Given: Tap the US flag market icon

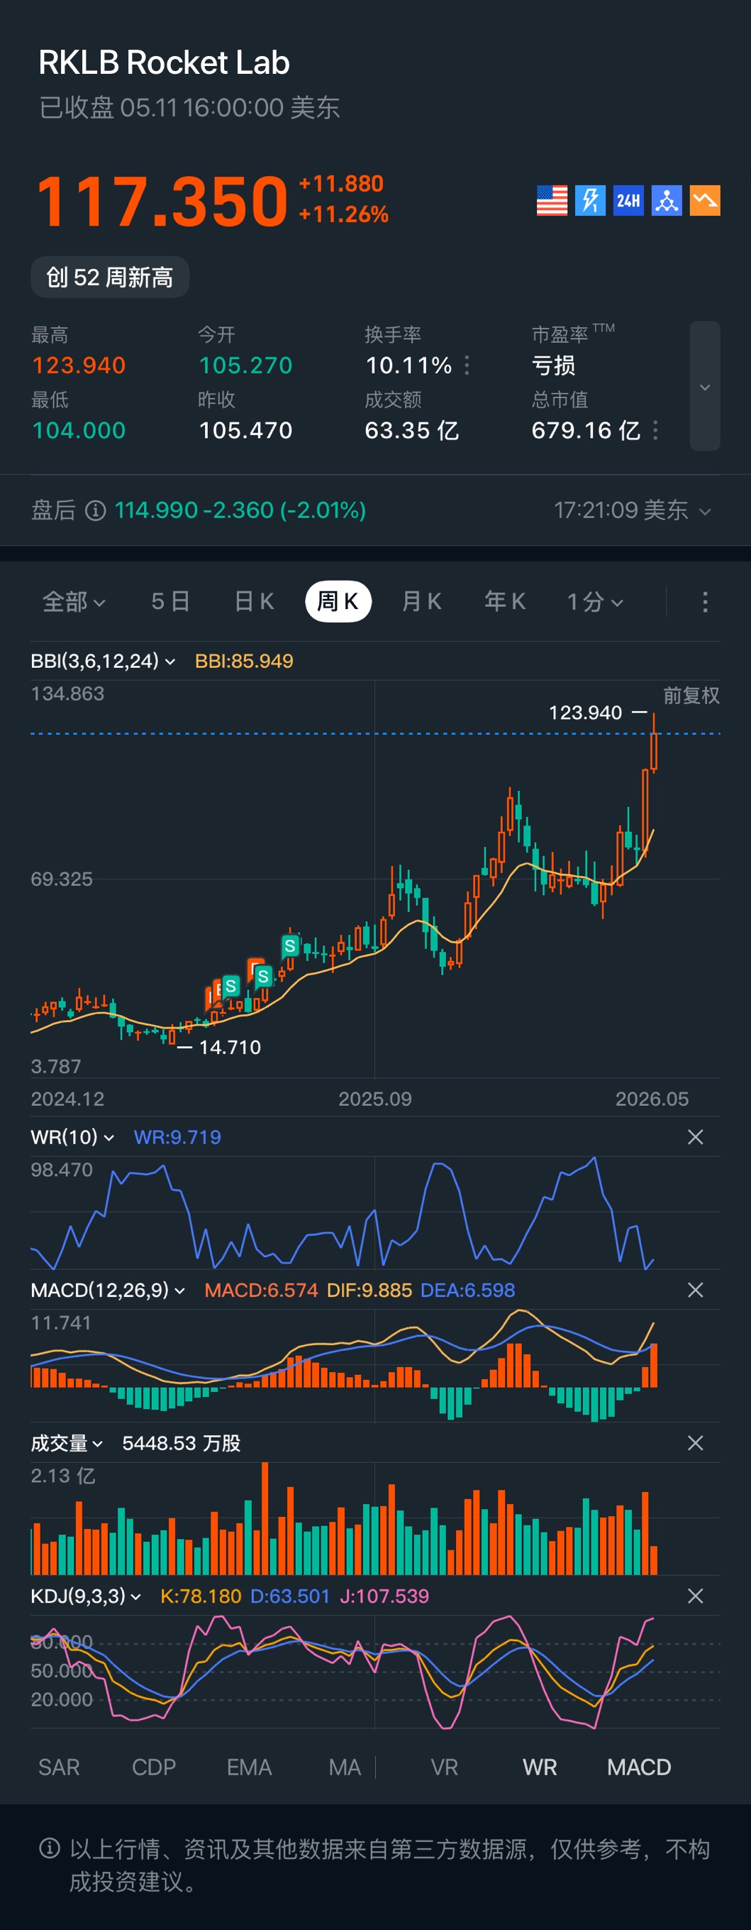Looking at the screenshot, I should pos(552,200).
